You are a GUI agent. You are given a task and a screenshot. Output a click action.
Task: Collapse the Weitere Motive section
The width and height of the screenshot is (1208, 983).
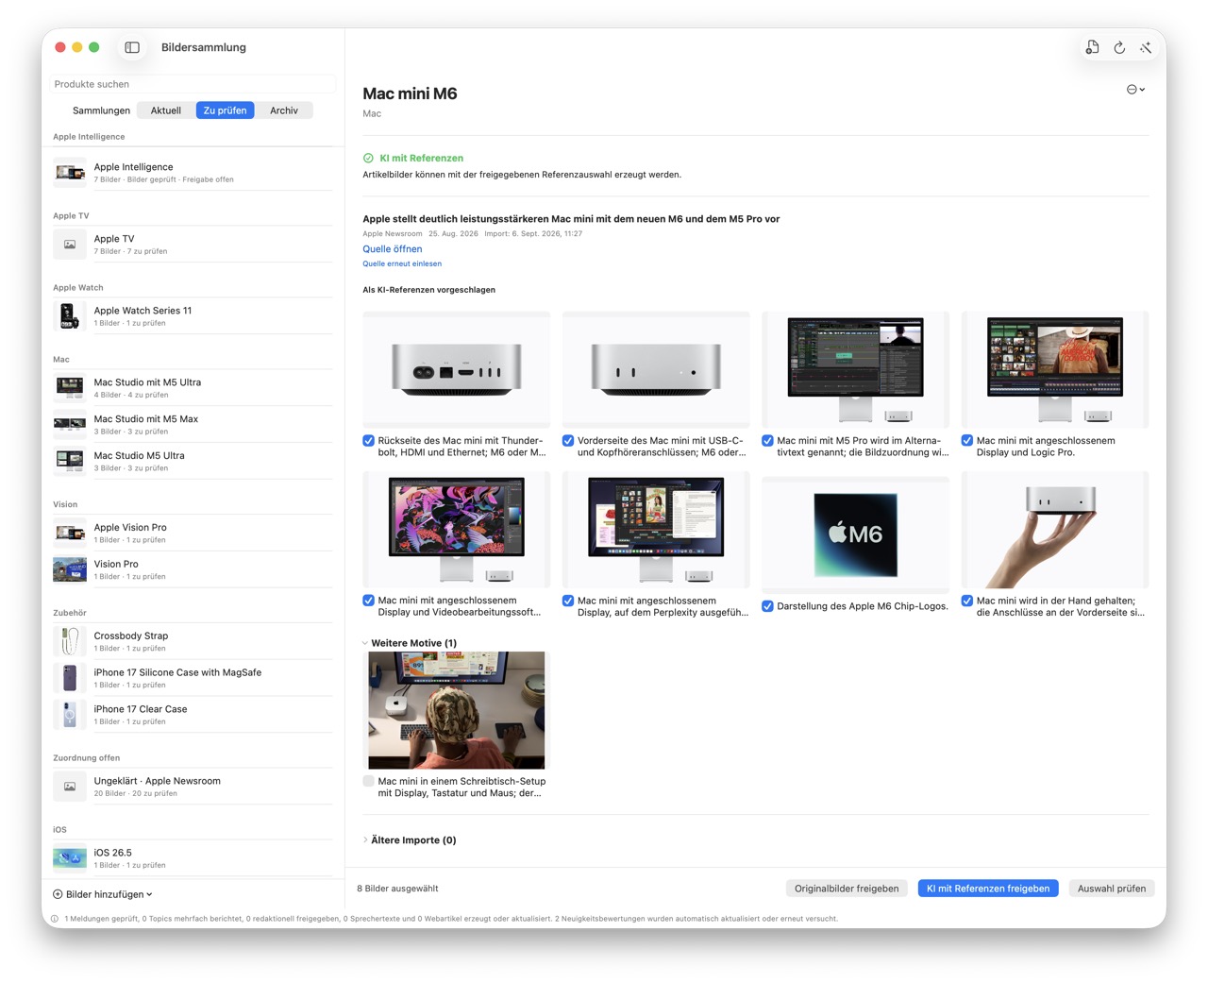(365, 643)
